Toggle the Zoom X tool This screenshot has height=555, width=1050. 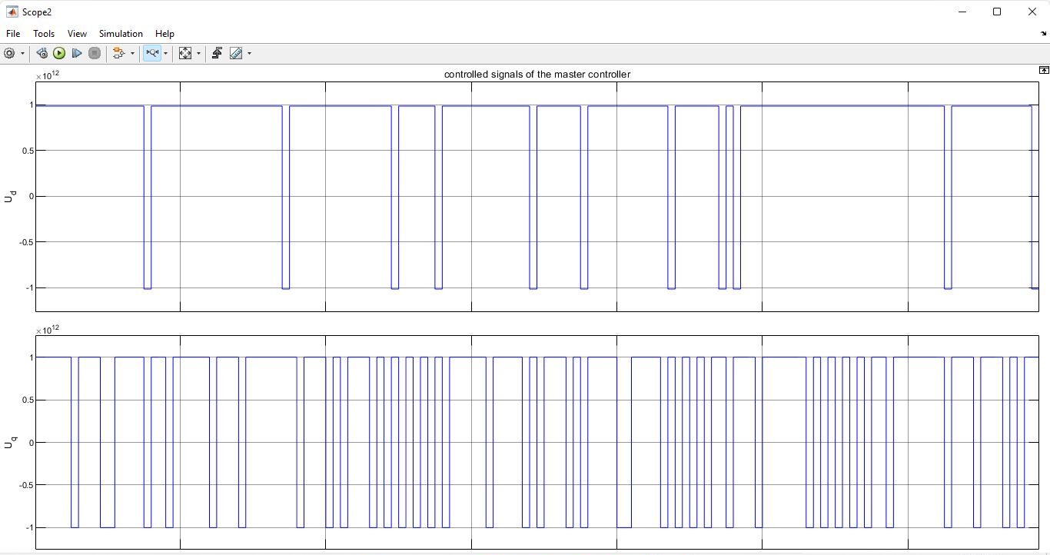(151, 53)
